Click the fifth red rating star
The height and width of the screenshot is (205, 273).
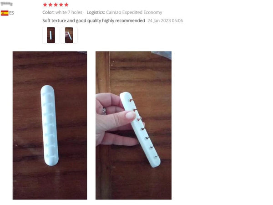pos(66,5)
